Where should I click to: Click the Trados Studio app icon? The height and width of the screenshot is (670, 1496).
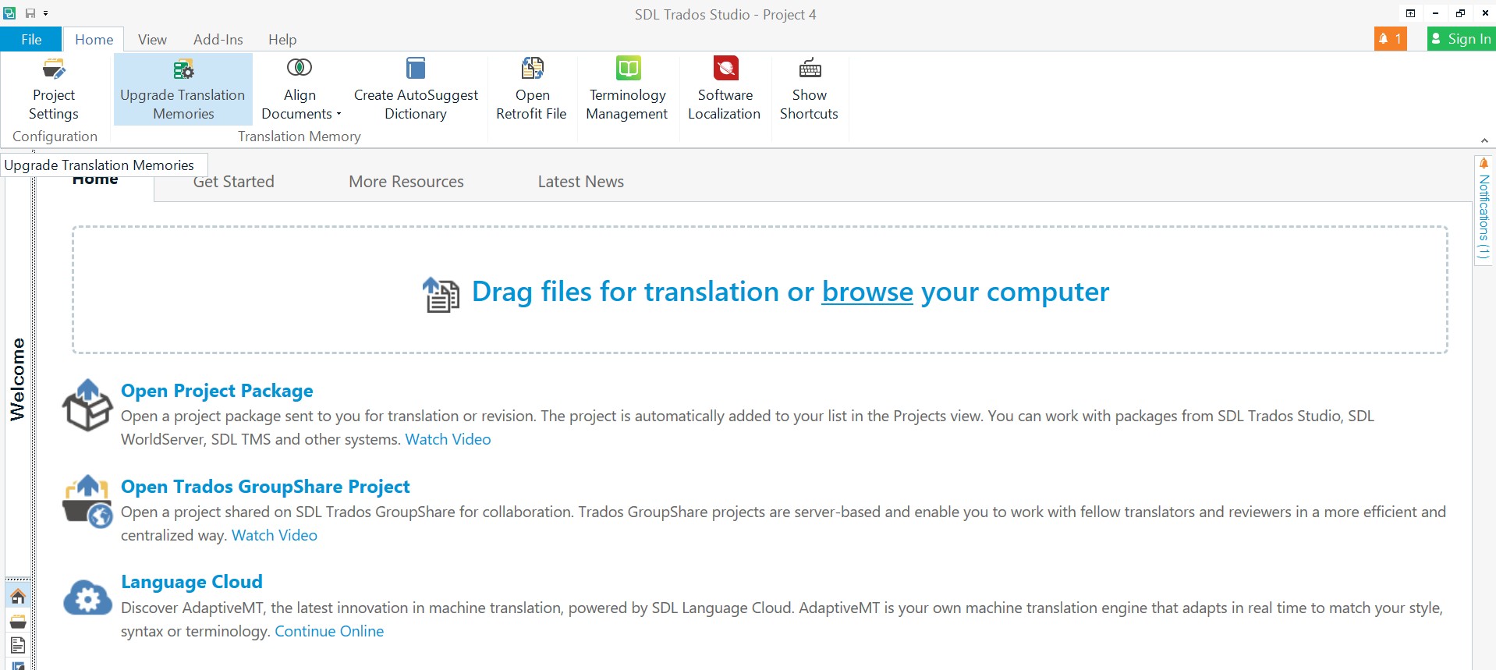click(9, 13)
